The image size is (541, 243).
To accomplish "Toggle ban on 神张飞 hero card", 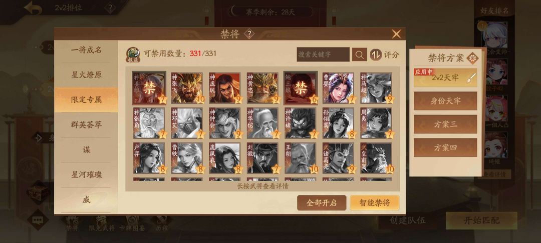I will [x=187, y=88].
